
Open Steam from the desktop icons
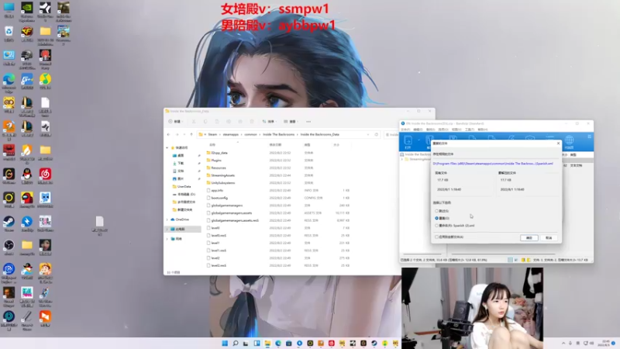pos(9,222)
